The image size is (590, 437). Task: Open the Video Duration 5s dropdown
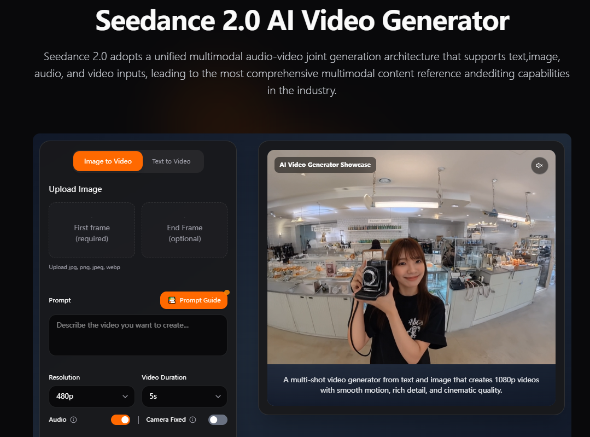184,397
